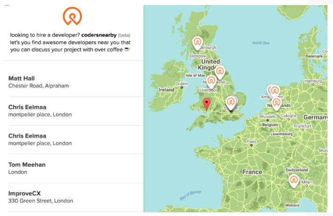Image resolution: width=333 pixels, height=216 pixels.
Task: Click the marker near Milan
Action: click(293, 180)
